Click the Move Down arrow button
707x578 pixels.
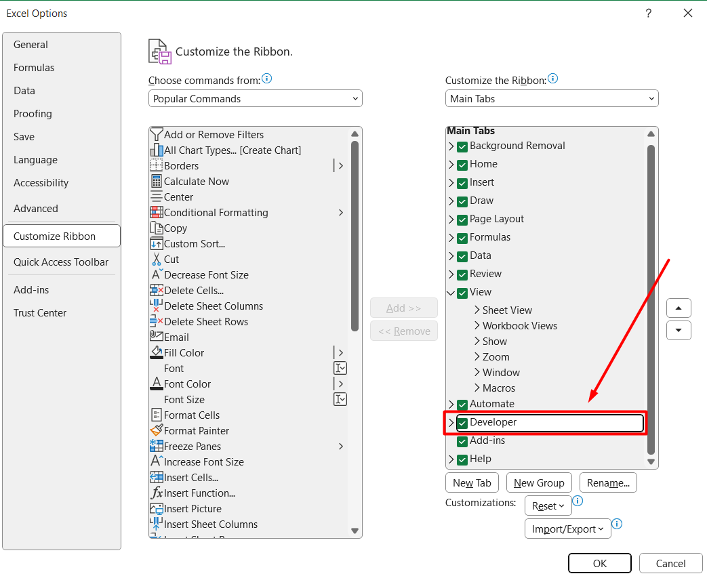click(679, 331)
